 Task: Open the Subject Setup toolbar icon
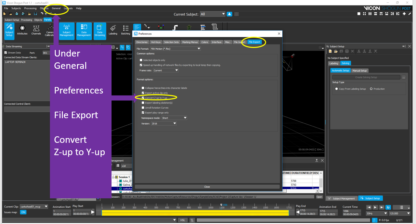click(x=9, y=29)
